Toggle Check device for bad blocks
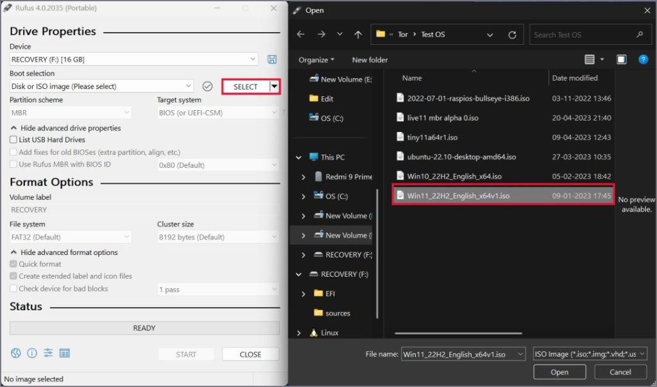The height and width of the screenshot is (387, 657). pyautogui.click(x=13, y=288)
